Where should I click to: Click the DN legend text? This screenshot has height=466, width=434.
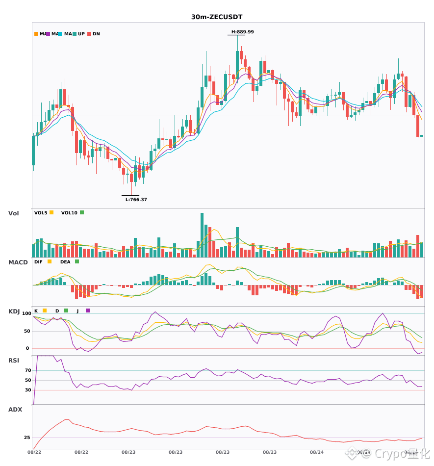(x=96, y=34)
